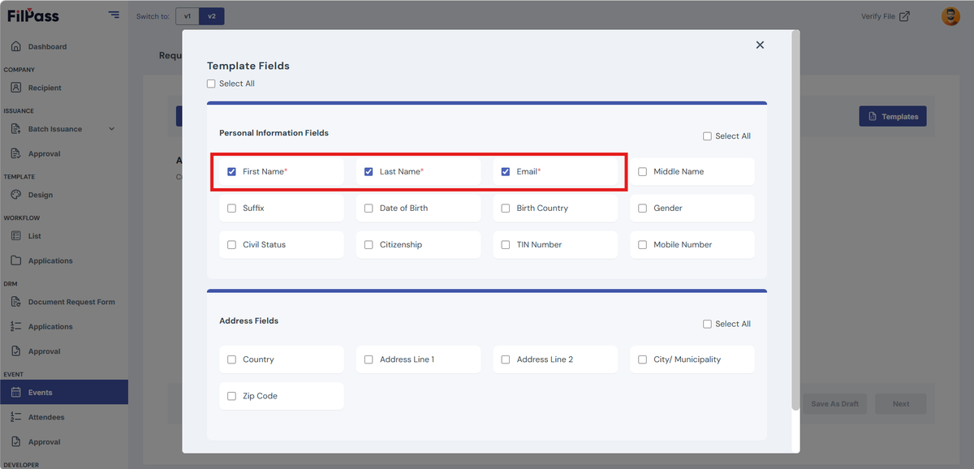
Task: Check the Civil Status field
Action: point(232,245)
